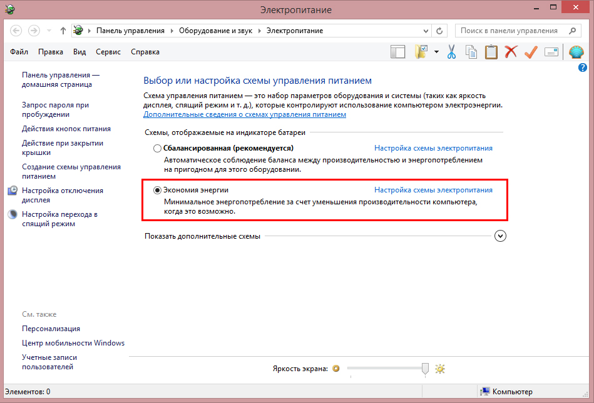
Task: Click the scissors Cut icon in toolbar
Action: point(451,52)
